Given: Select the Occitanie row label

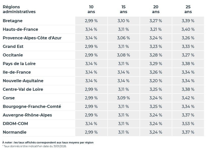Looking at the screenshot, I should (x=13, y=55).
